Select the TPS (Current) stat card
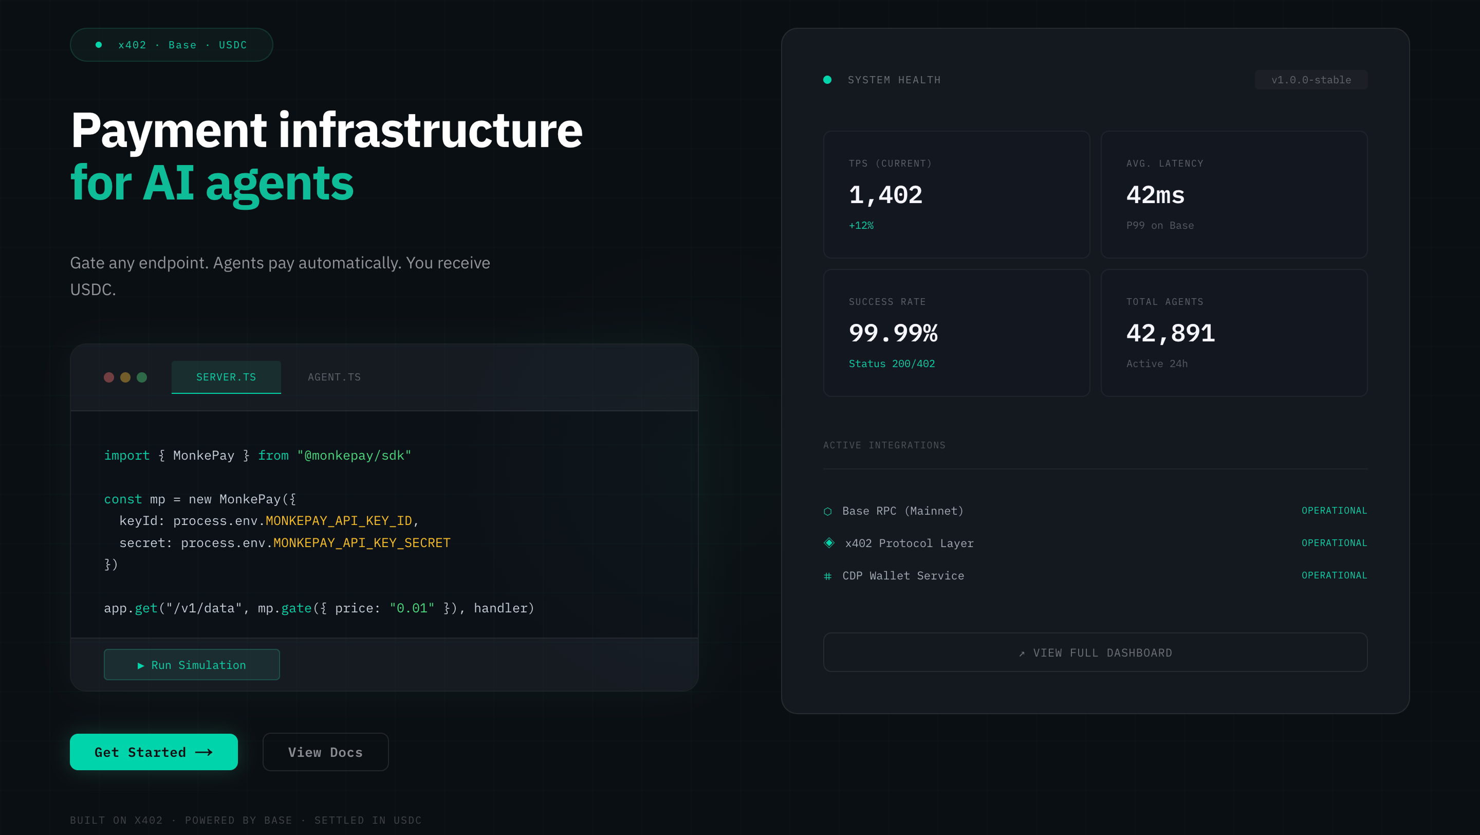 click(956, 194)
